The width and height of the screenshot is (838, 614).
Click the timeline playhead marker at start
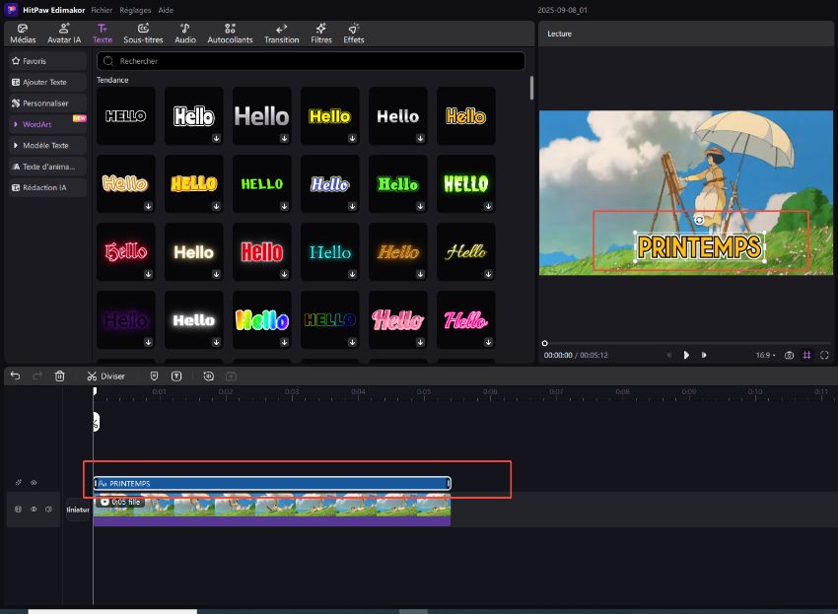coord(95,391)
